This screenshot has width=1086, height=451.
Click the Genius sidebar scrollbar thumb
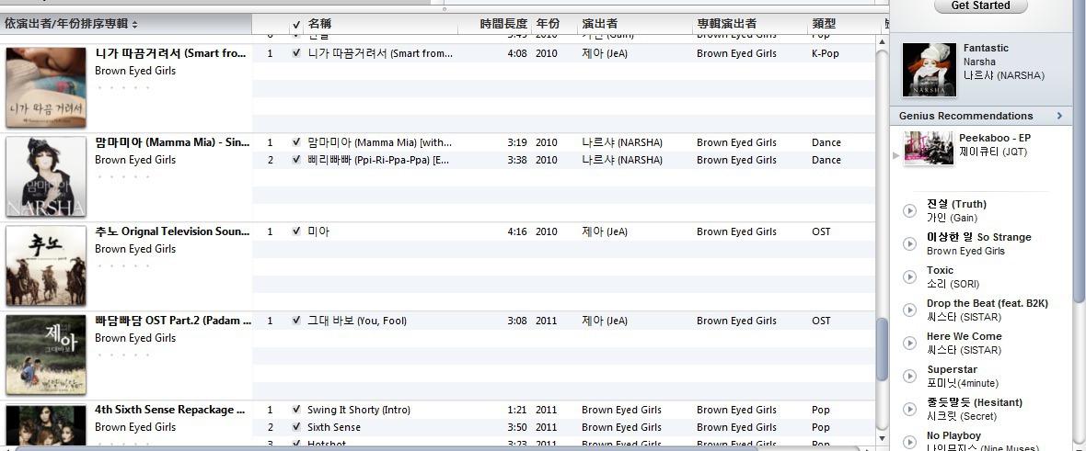point(1079,150)
